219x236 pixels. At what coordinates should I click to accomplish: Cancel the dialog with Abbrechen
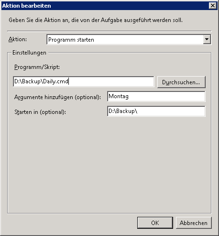click(x=194, y=223)
